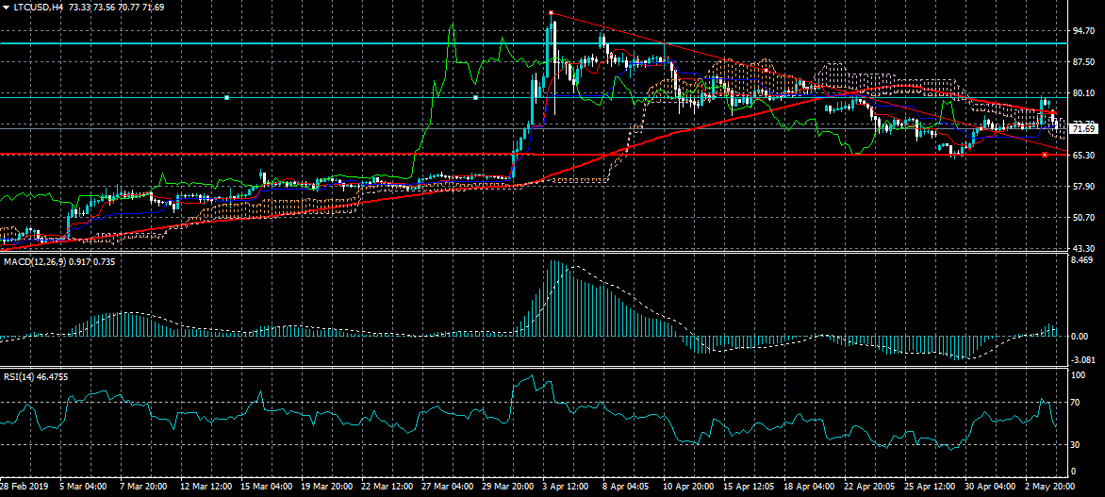Image resolution: width=1105 pixels, height=497 pixels.
Task: Click the LTCUSD,H4 chart title text
Action: 36,8
